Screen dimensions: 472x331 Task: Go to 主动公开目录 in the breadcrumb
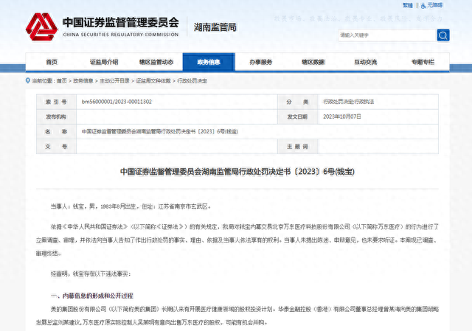click(114, 80)
